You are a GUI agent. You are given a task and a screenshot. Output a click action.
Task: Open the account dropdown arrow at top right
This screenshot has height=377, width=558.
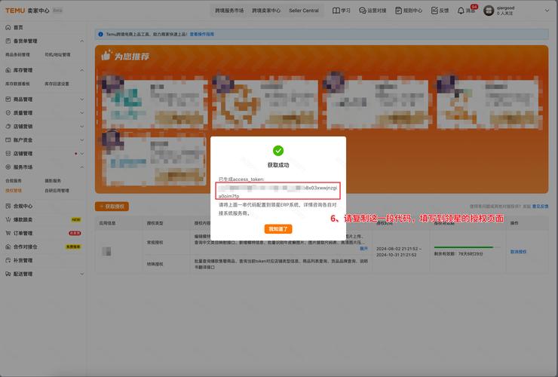point(547,11)
